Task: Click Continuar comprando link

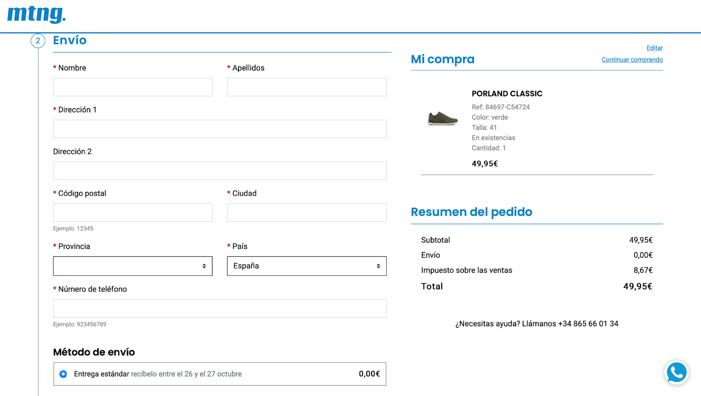Action: [632, 60]
